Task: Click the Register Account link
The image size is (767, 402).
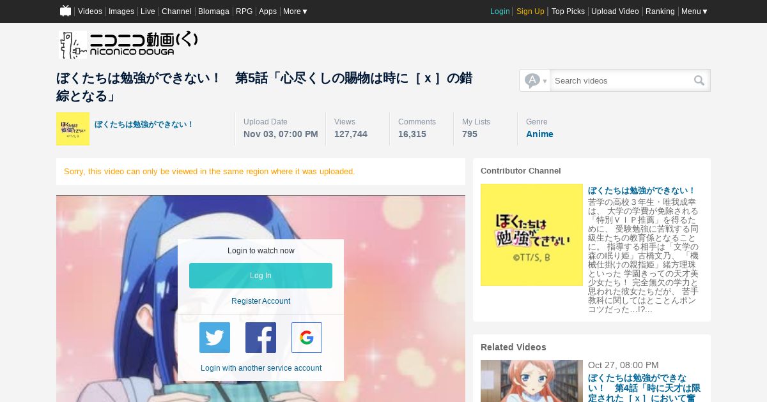Action: pos(261,301)
